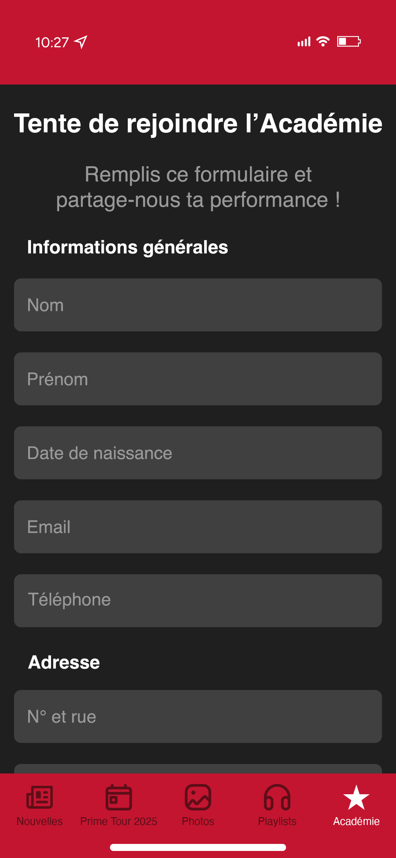Image resolution: width=396 pixels, height=858 pixels.
Task: Click the Wi-Fi status icon
Action: pyautogui.click(x=323, y=42)
